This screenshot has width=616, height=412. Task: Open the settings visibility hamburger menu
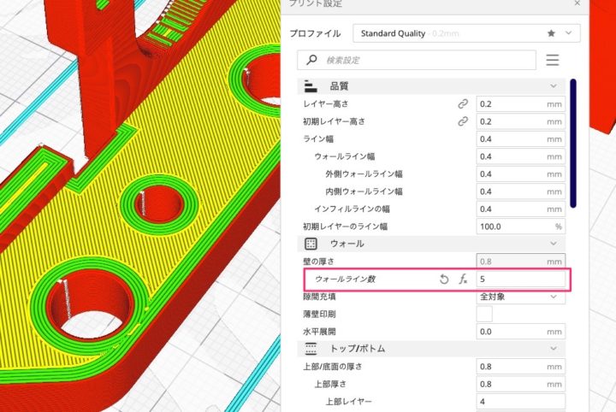click(x=552, y=60)
